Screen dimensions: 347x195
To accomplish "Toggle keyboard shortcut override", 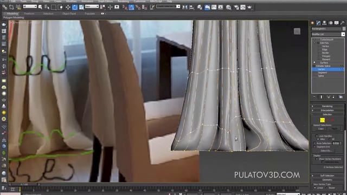I will point(117,7).
